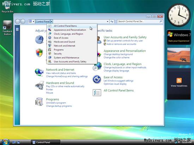Click Change the color scheme link
The height and width of the screenshot is (145, 194).
click(116, 57)
